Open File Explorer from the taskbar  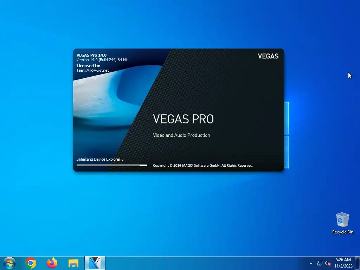pyautogui.click(x=73, y=263)
